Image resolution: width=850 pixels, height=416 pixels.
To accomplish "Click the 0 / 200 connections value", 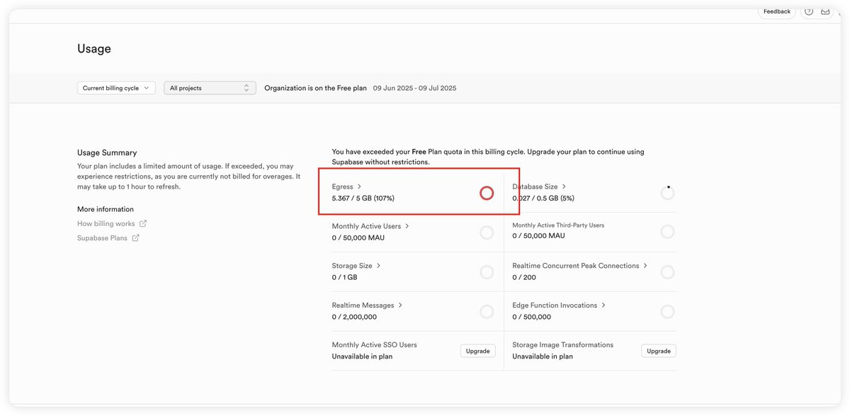I will point(524,278).
